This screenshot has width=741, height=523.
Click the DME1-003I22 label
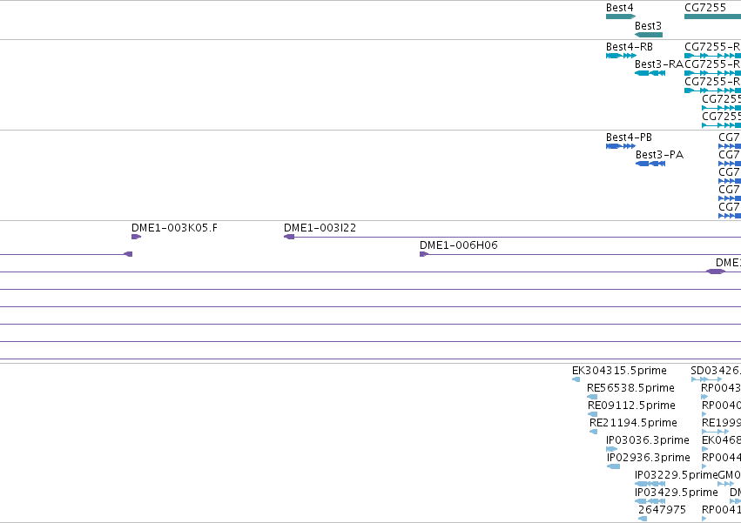320,228
